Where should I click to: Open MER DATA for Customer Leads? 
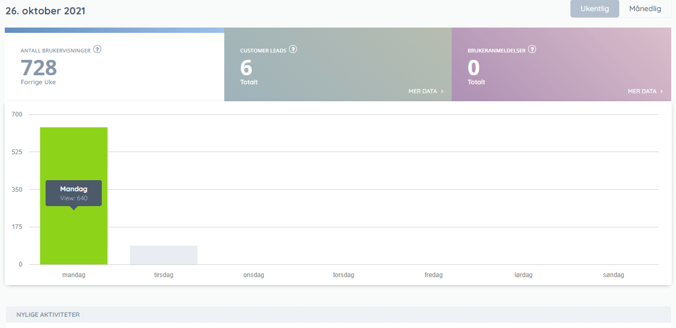tap(423, 92)
